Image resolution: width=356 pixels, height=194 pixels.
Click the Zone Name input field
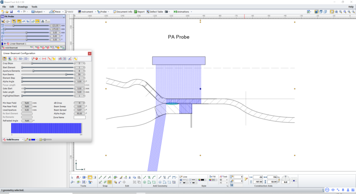[79, 117]
